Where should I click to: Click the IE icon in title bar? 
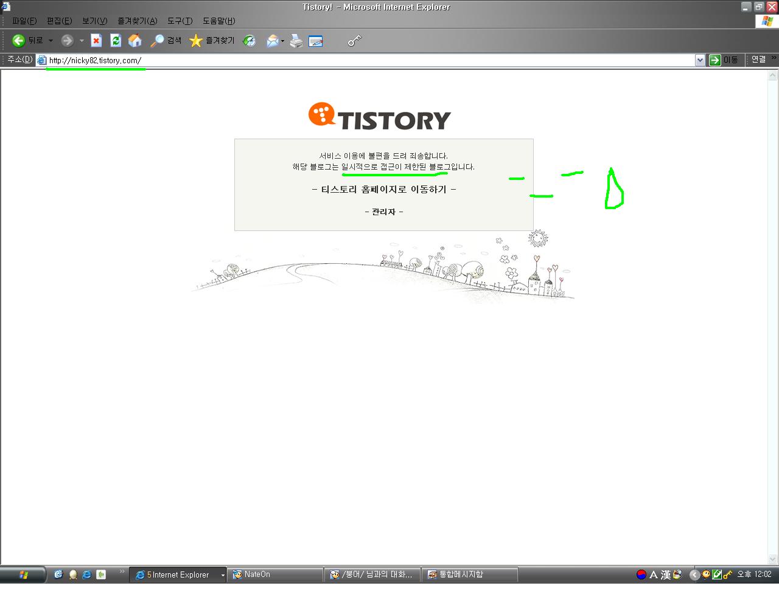click(x=5, y=7)
